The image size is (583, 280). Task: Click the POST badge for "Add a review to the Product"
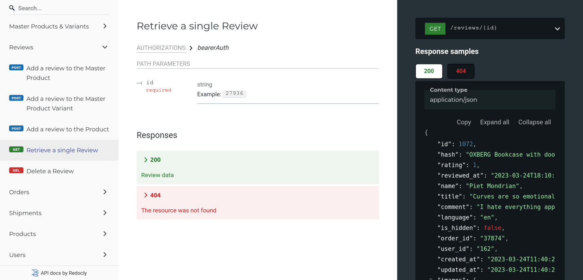pyautogui.click(x=16, y=129)
